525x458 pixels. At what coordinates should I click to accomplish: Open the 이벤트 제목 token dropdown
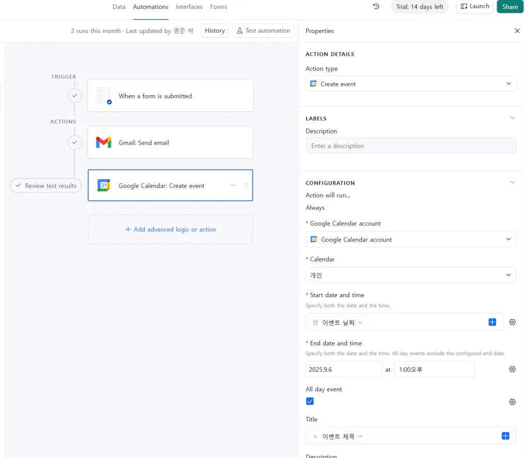(338, 436)
